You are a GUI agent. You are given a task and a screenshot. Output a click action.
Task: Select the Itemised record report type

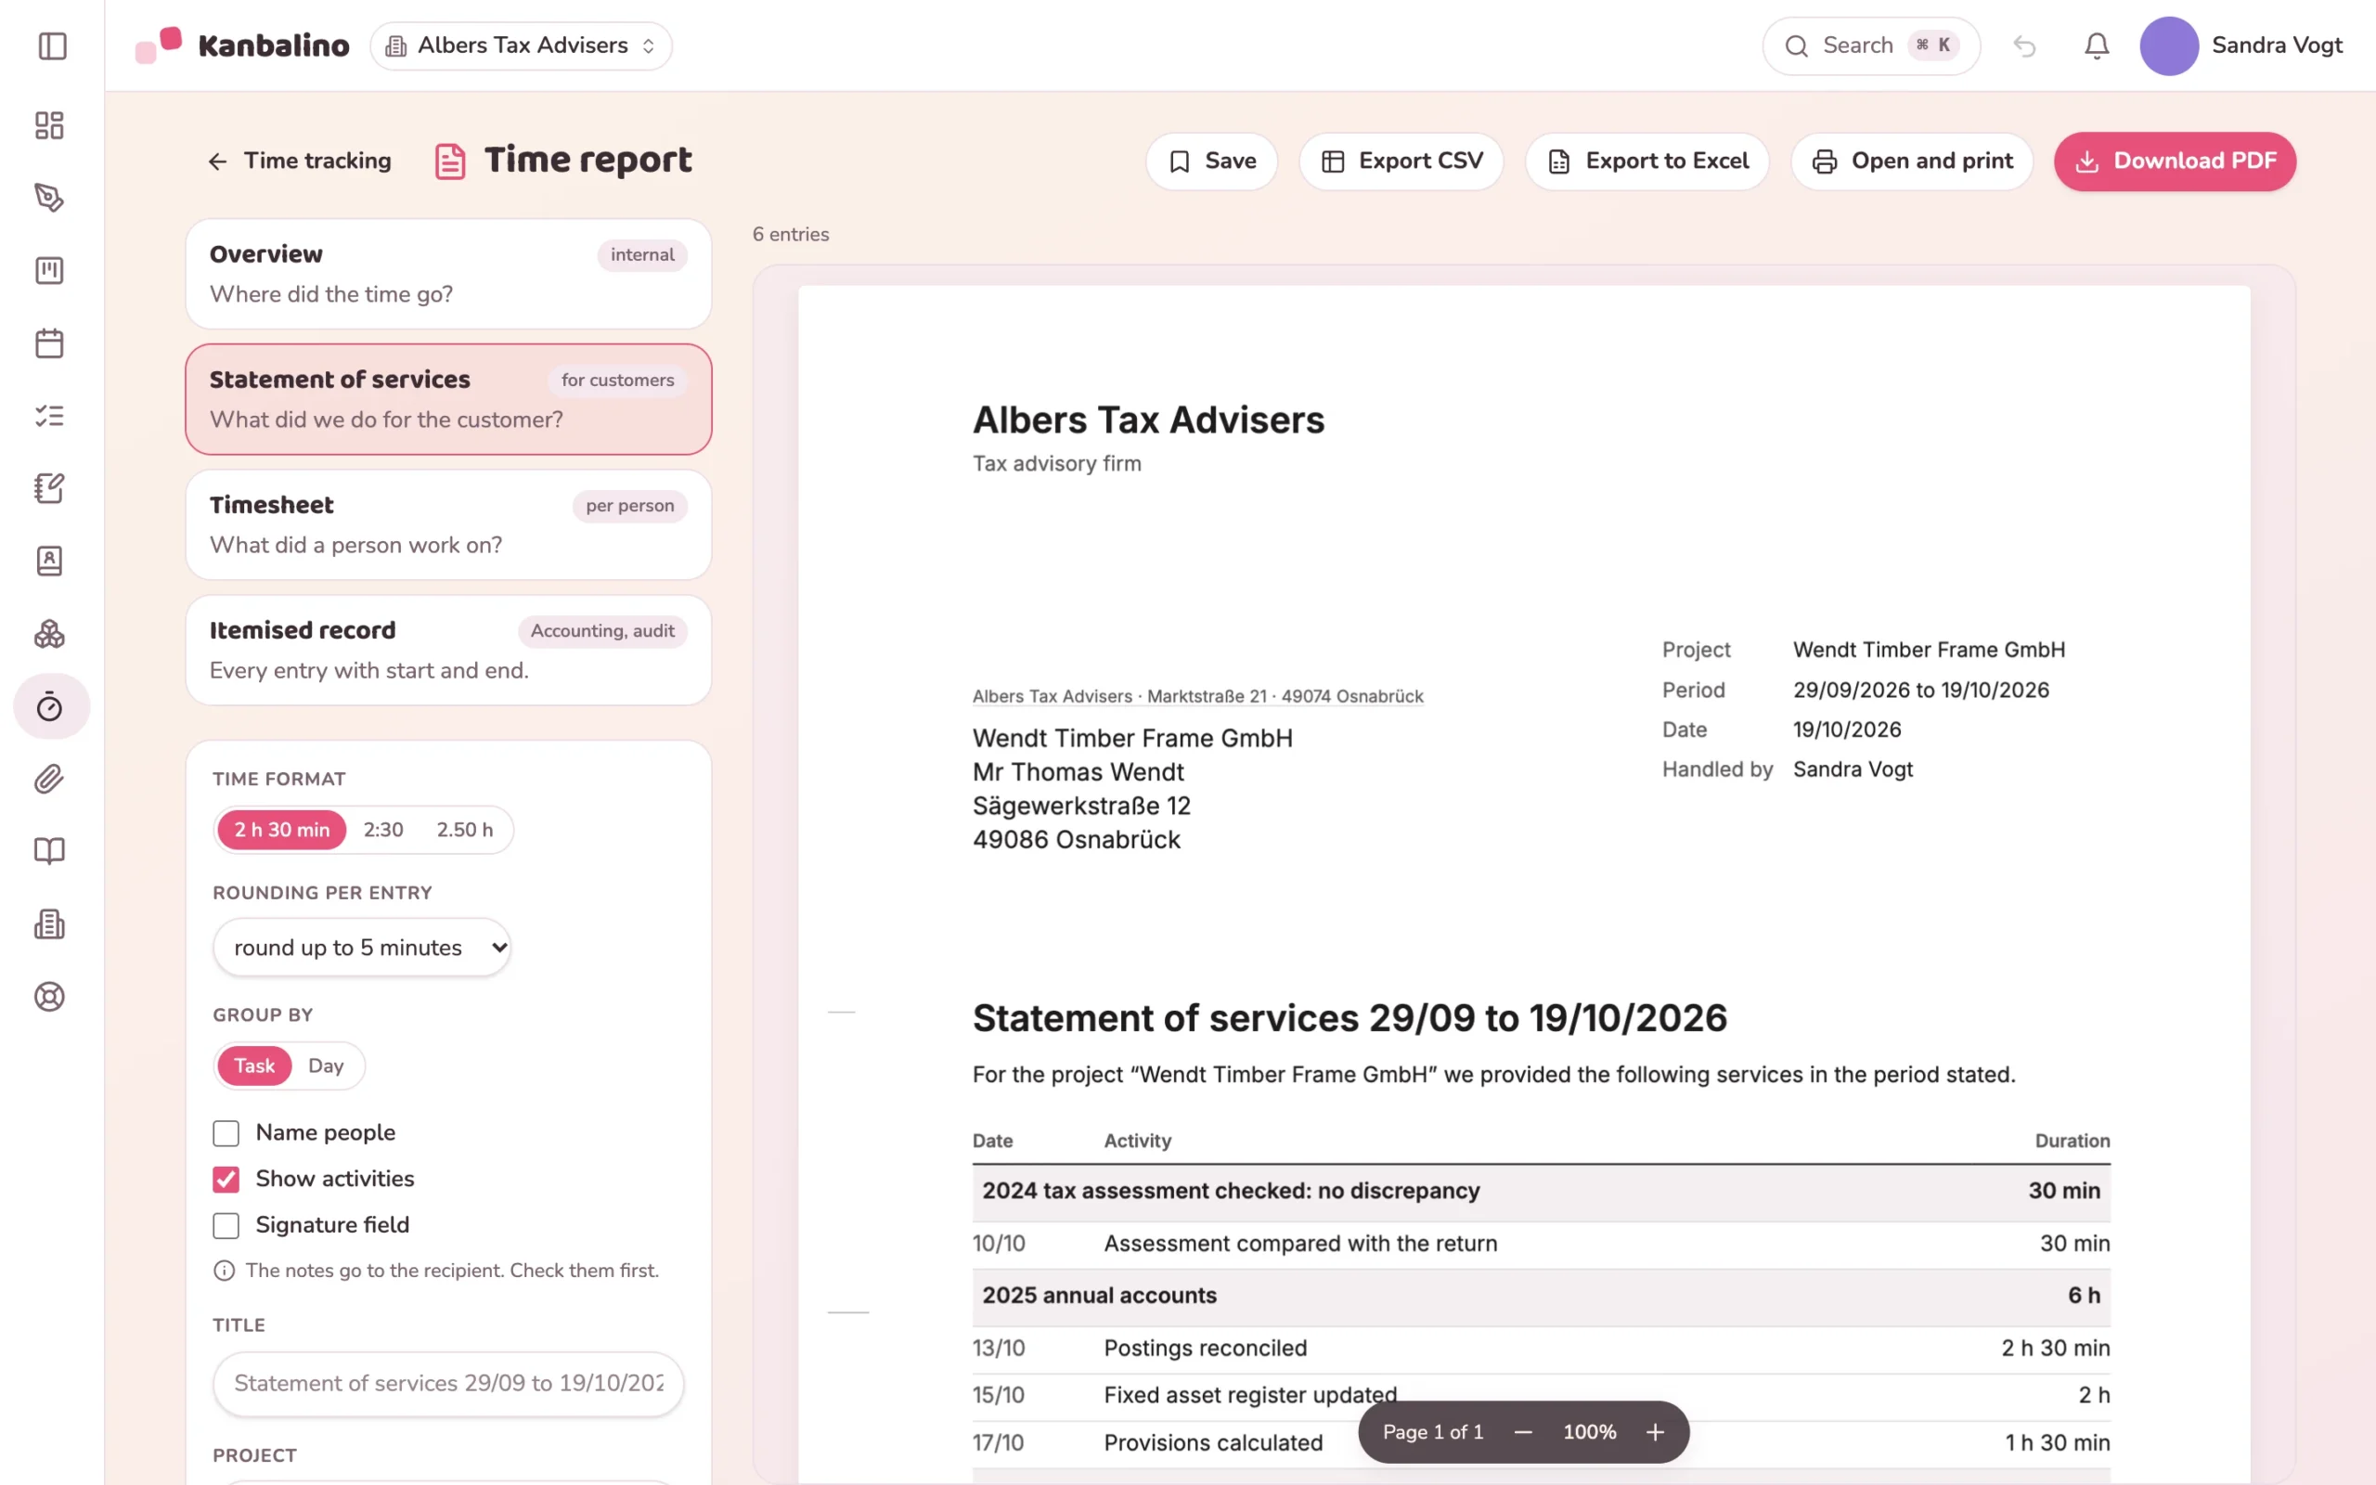click(x=447, y=651)
